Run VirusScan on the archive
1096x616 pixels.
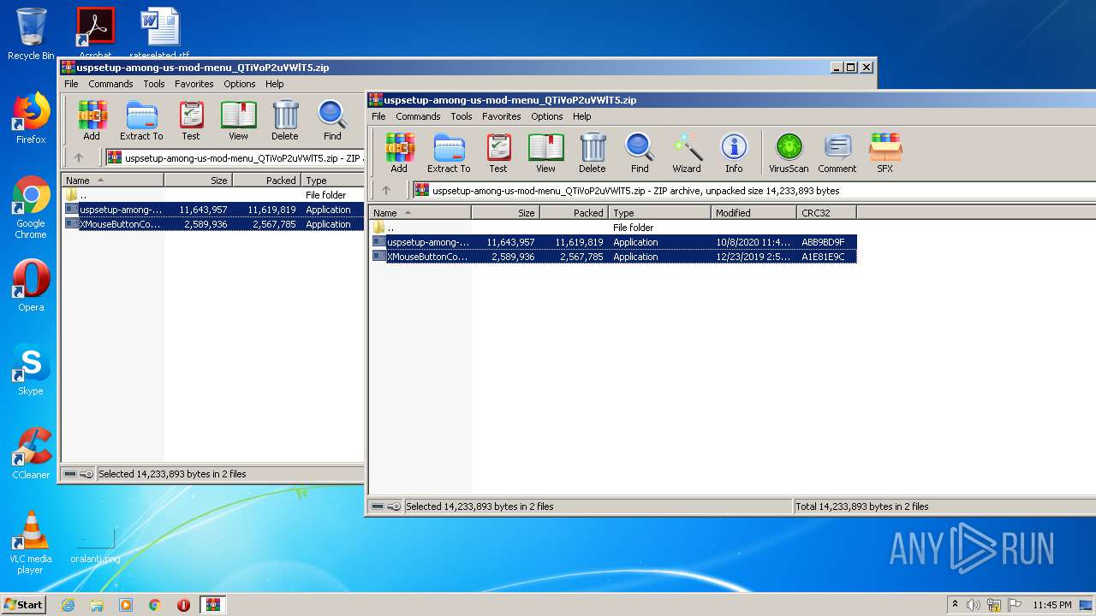coord(789,153)
